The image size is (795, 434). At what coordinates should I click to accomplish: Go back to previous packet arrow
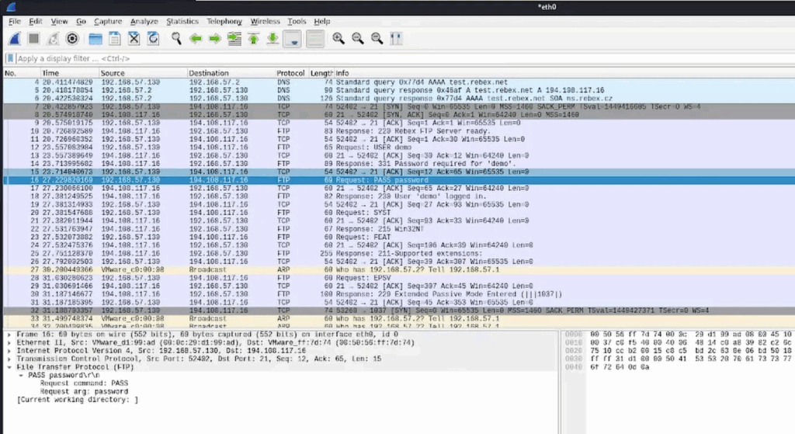coord(196,38)
